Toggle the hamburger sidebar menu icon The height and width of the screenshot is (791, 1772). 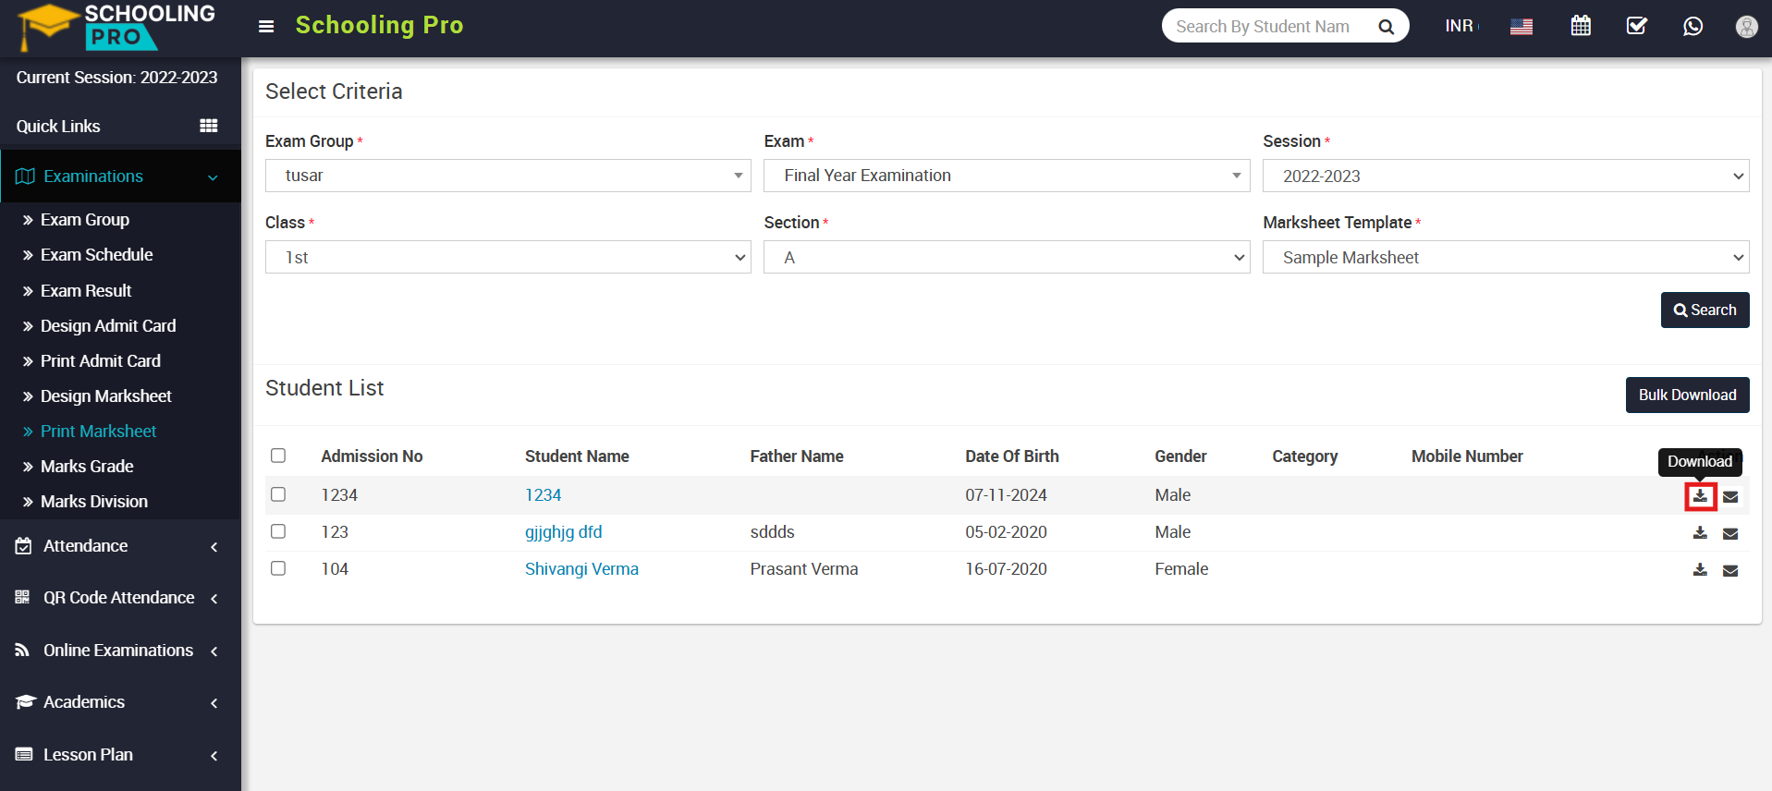(x=266, y=26)
